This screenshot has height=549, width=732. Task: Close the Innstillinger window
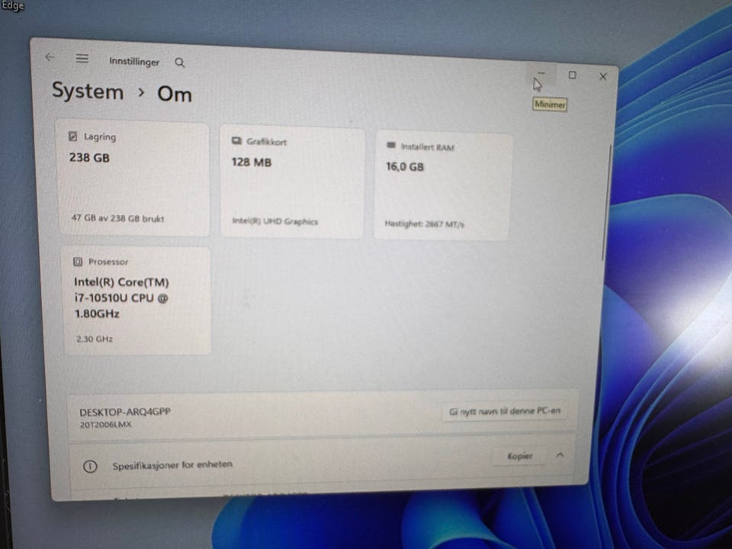point(602,76)
